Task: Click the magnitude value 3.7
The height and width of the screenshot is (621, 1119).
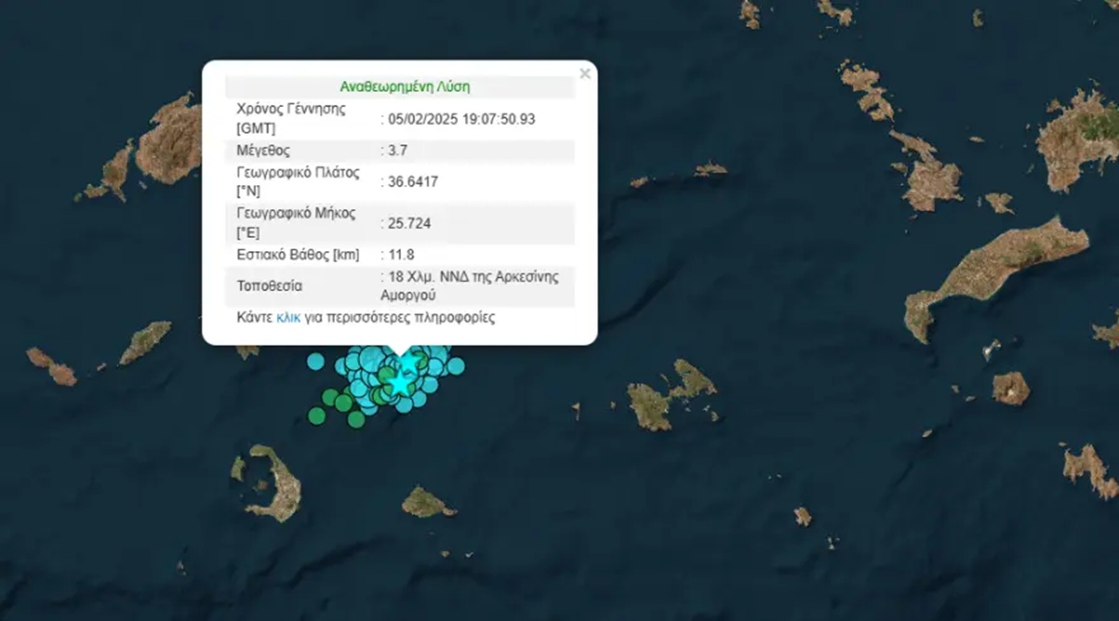Action: [x=398, y=150]
